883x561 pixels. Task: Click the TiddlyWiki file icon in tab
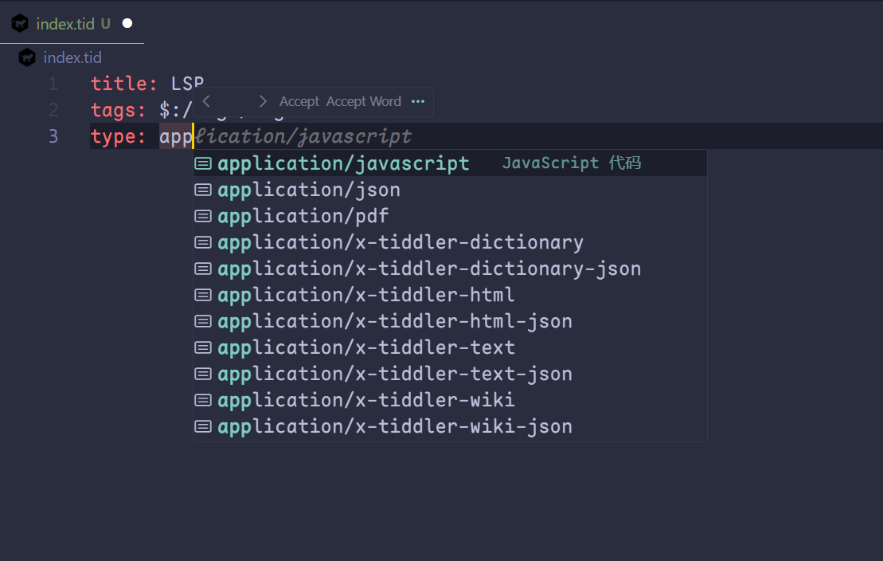point(20,24)
